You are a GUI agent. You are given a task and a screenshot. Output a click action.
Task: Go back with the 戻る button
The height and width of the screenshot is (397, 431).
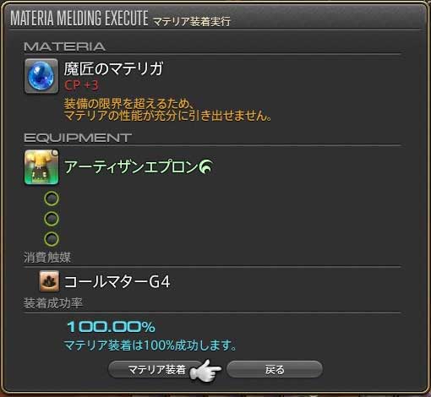pos(275,369)
